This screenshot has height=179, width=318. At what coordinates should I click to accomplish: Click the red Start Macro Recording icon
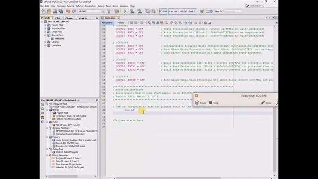coord(195,23)
